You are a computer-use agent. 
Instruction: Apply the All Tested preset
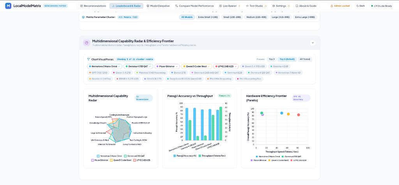coord(305,59)
